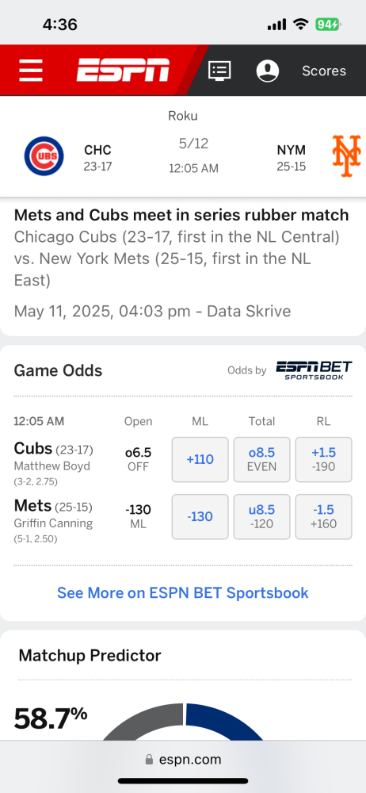The height and width of the screenshot is (793, 366).
Task: Choose over 8.5 total EVEN
Action: [x=262, y=459]
